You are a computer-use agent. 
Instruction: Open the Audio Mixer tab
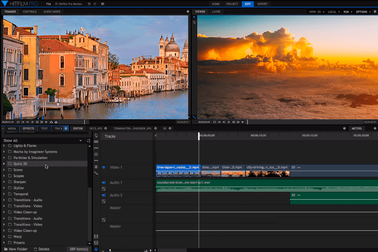(52, 12)
